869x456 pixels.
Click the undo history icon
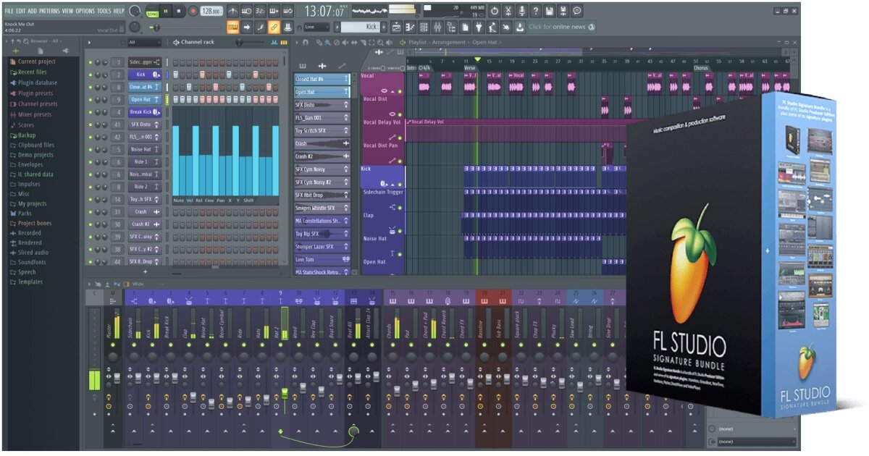[x=494, y=11]
